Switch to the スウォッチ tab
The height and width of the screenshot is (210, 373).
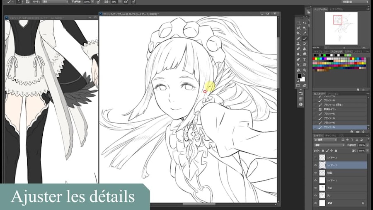point(337,51)
